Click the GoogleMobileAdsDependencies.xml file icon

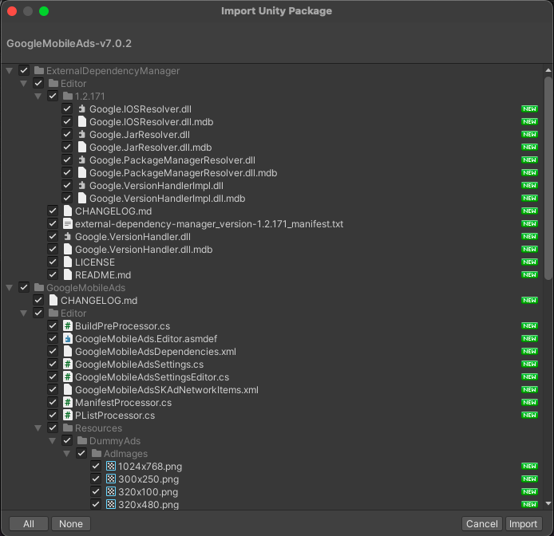[68, 351]
